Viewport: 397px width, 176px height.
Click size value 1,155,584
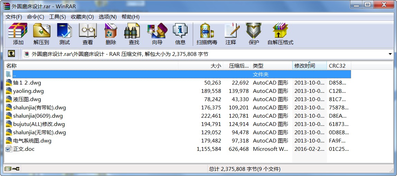(x=209, y=149)
